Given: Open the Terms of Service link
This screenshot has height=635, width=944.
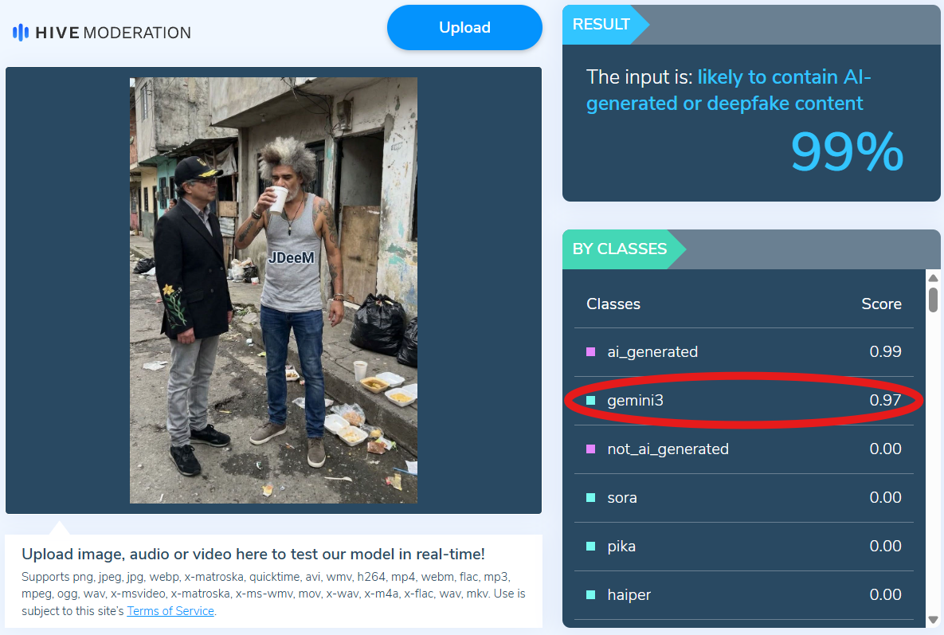Looking at the screenshot, I should (x=170, y=611).
